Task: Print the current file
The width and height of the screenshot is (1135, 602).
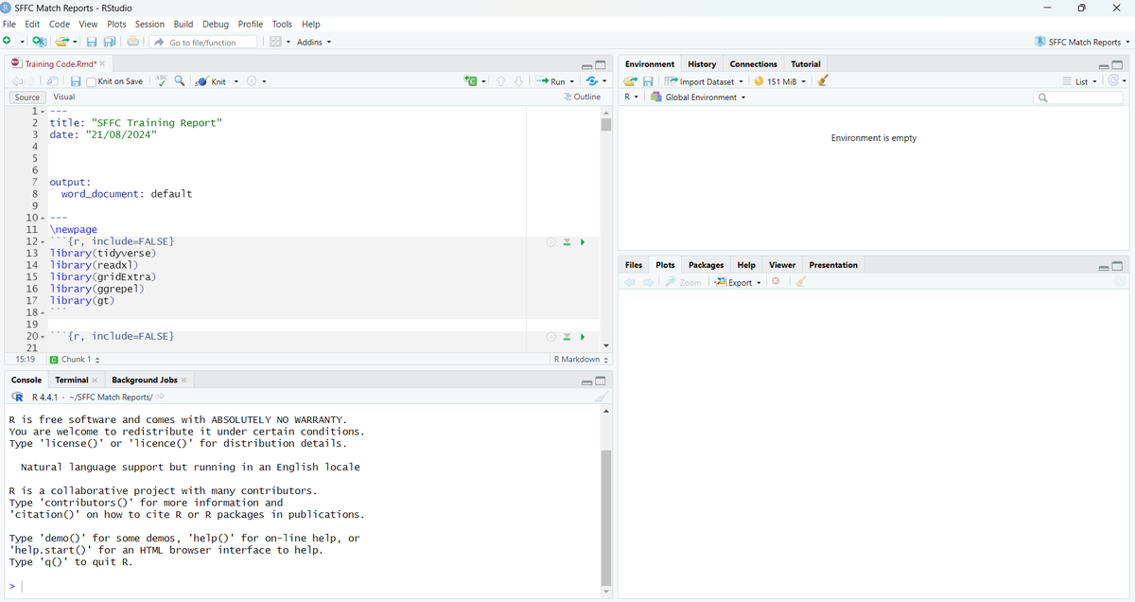Action: point(133,42)
